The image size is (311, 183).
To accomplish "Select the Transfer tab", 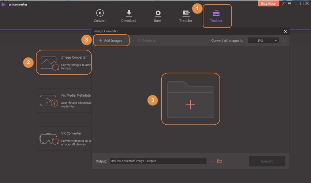I will (186, 16).
